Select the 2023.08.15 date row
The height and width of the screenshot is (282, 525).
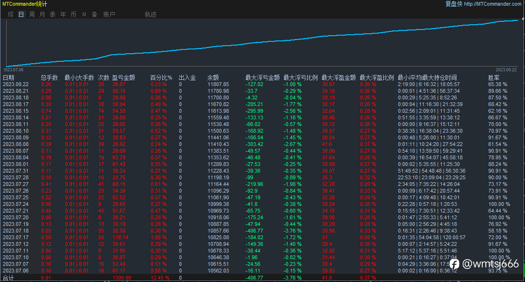click(16, 111)
